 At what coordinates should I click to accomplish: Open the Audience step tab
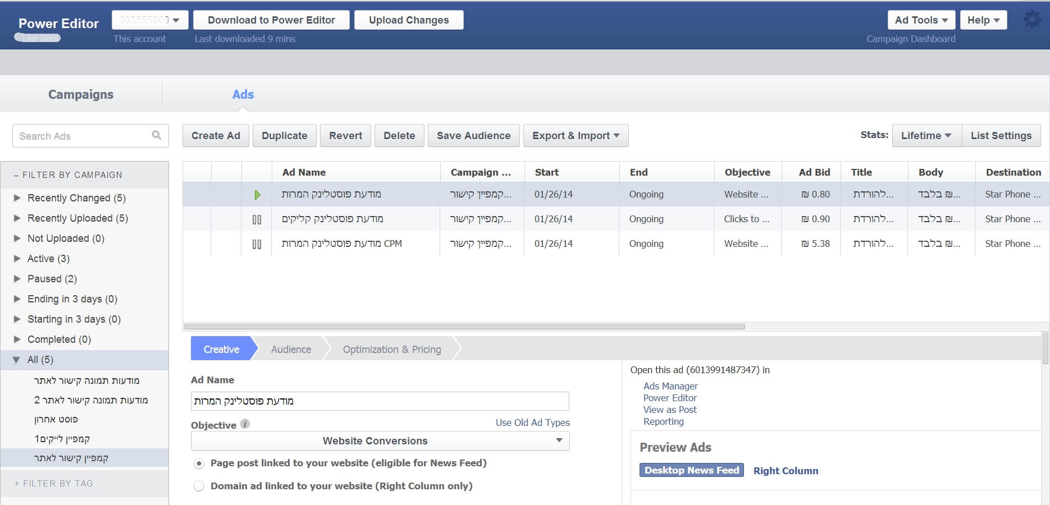[291, 349]
